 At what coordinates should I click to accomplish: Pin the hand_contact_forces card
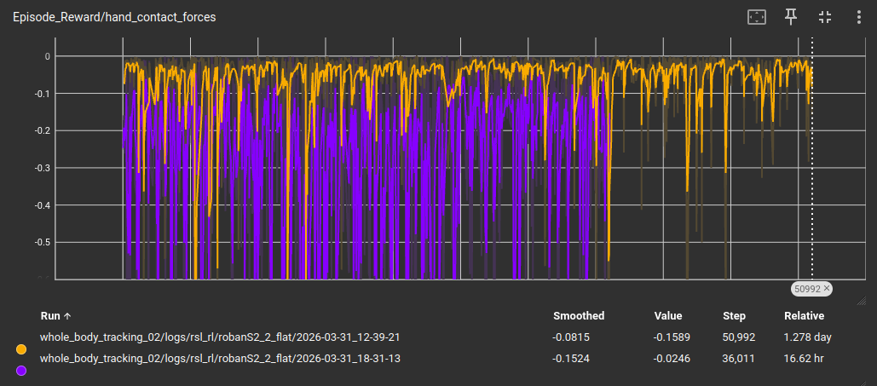coord(791,17)
